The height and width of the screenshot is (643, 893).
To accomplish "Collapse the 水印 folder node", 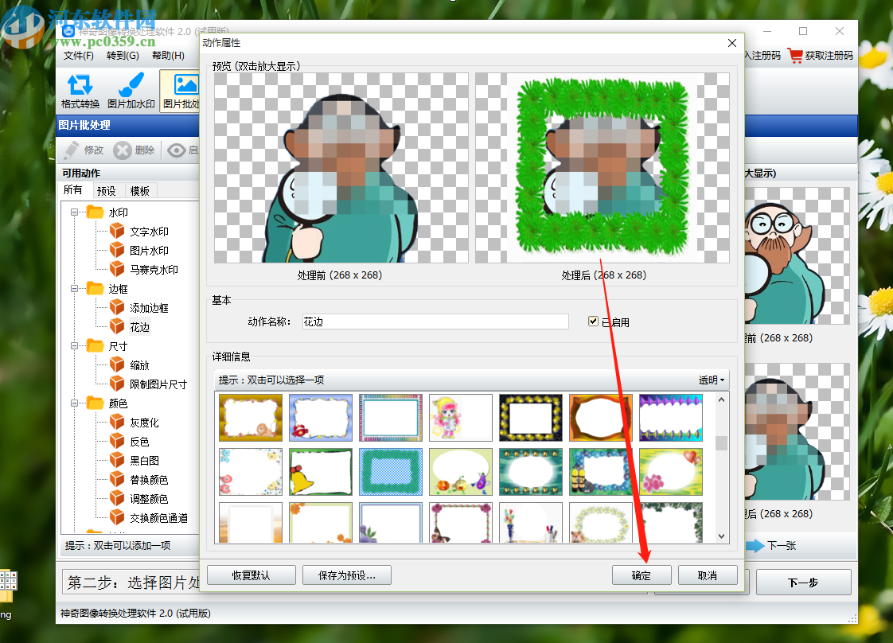I will (x=75, y=212).
